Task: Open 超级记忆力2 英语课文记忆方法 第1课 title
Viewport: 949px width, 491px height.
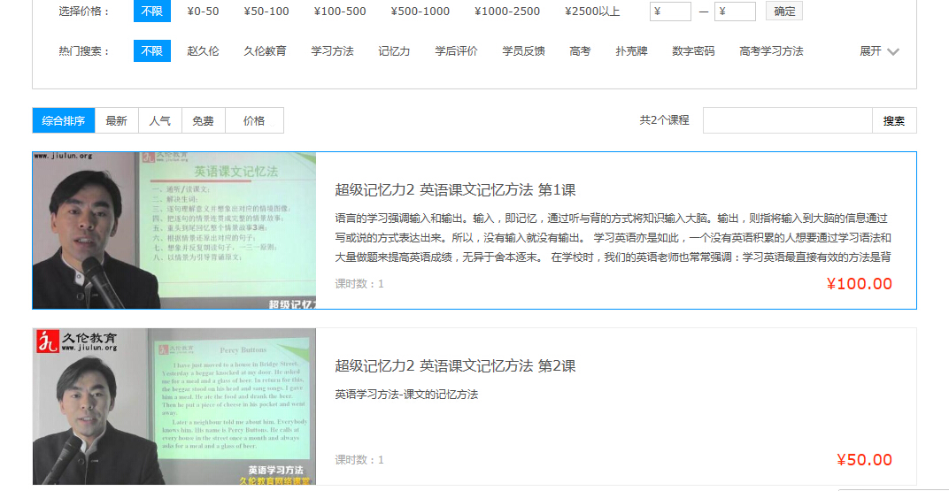Action: click(x=455, y=190)
